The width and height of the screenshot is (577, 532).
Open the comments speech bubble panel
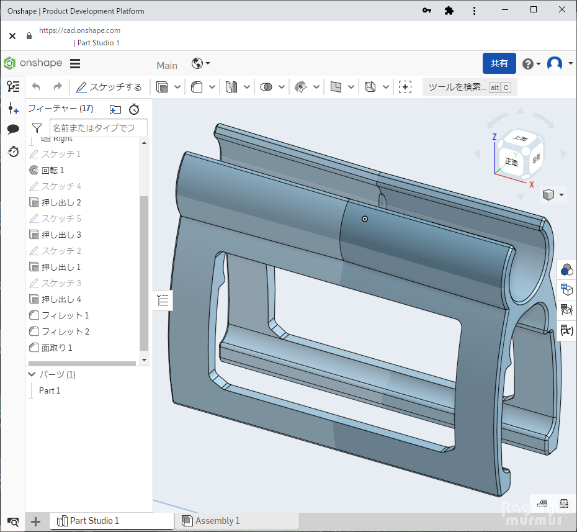click(13, 129)
